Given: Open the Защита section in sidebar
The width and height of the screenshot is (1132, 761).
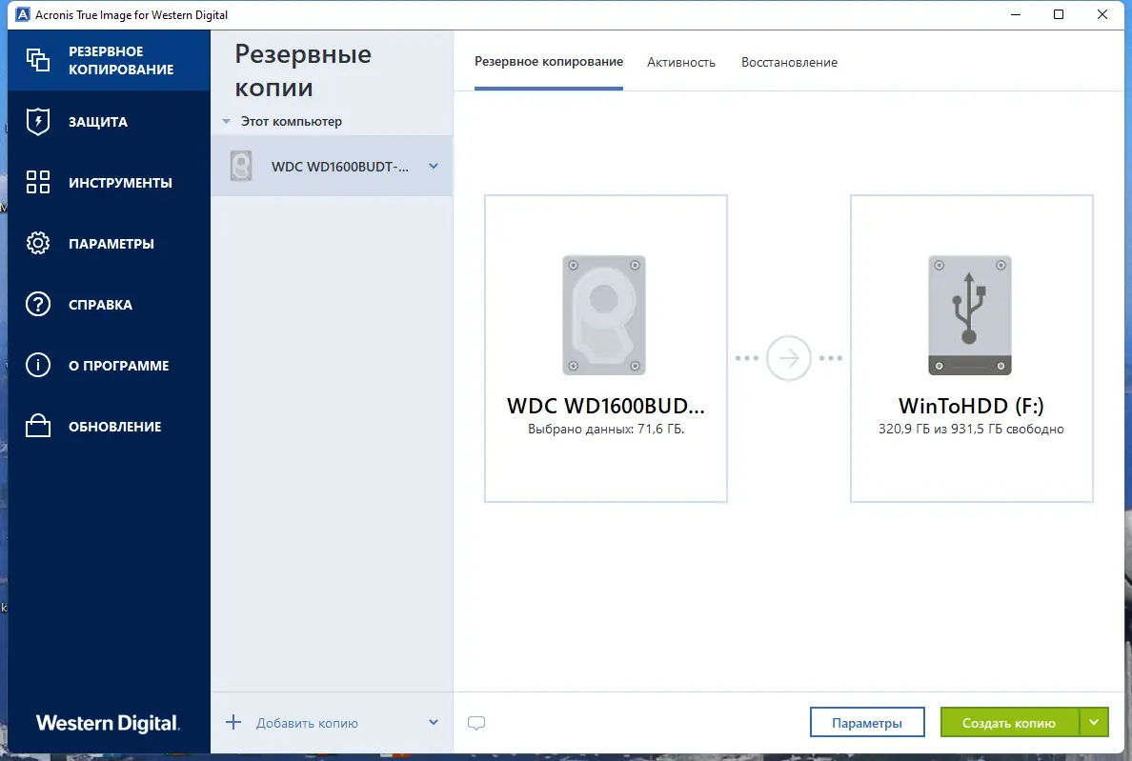Looking at the screenshot, I should pos(38,121).
